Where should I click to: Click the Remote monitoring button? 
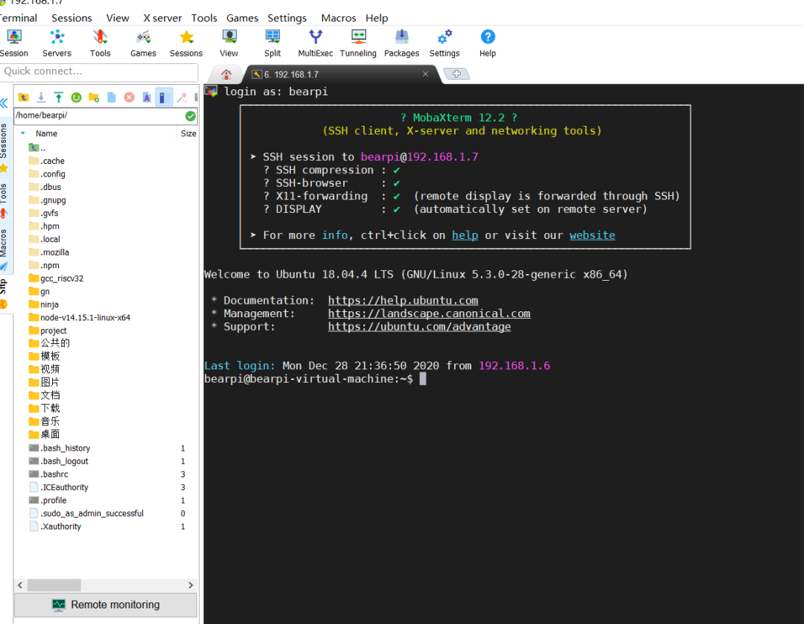[x=106, y=605]
